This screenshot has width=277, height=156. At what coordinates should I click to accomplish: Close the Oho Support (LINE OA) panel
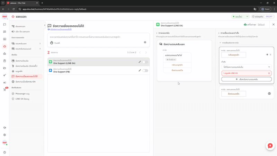pyautogui.click(x=273, y=25)
